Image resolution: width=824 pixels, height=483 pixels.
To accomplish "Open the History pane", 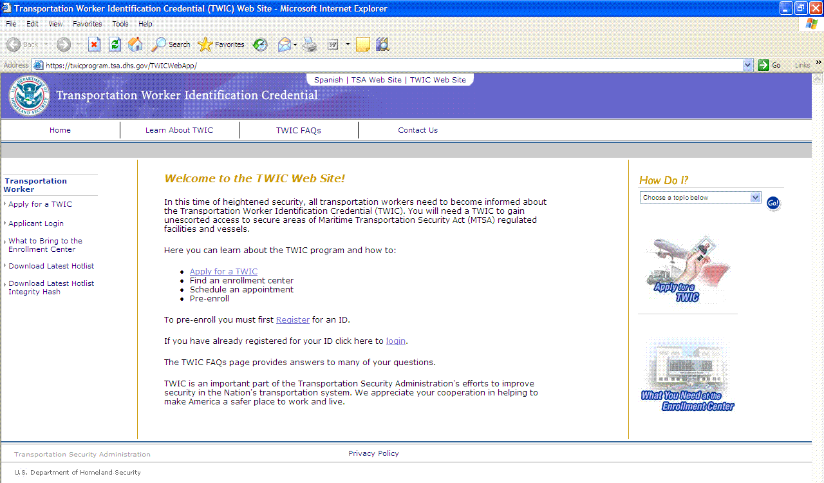I will point(260,44).
